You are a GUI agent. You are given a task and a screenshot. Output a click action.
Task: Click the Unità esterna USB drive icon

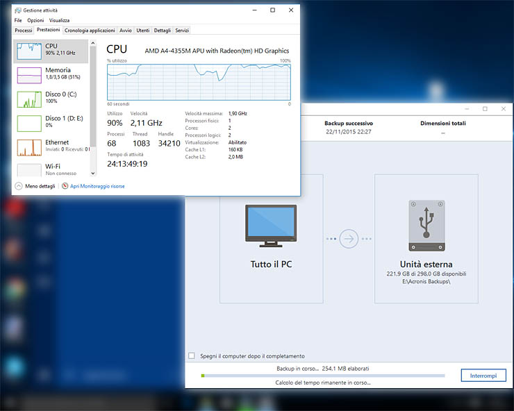(426, 226)
